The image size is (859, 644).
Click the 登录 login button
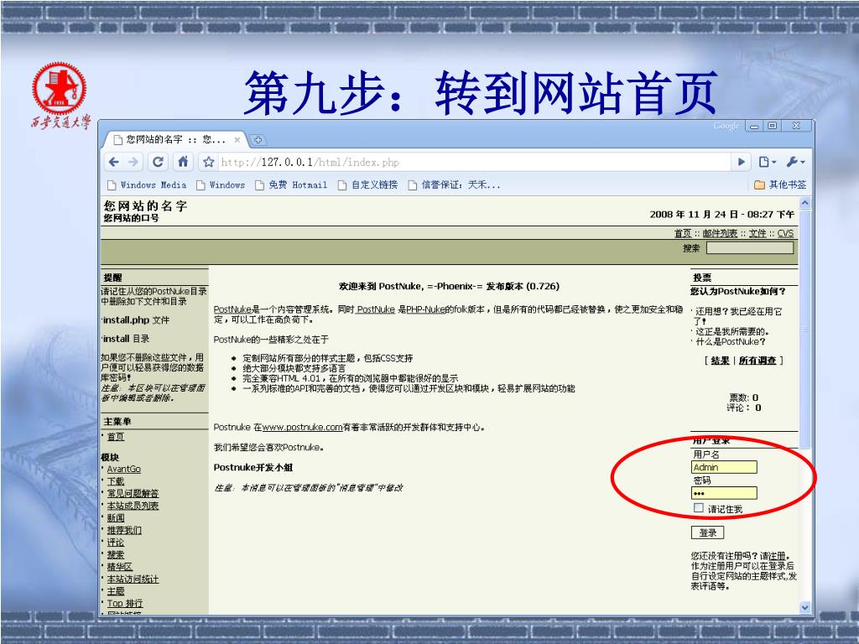pyautogui.click(x=707, y=532)
